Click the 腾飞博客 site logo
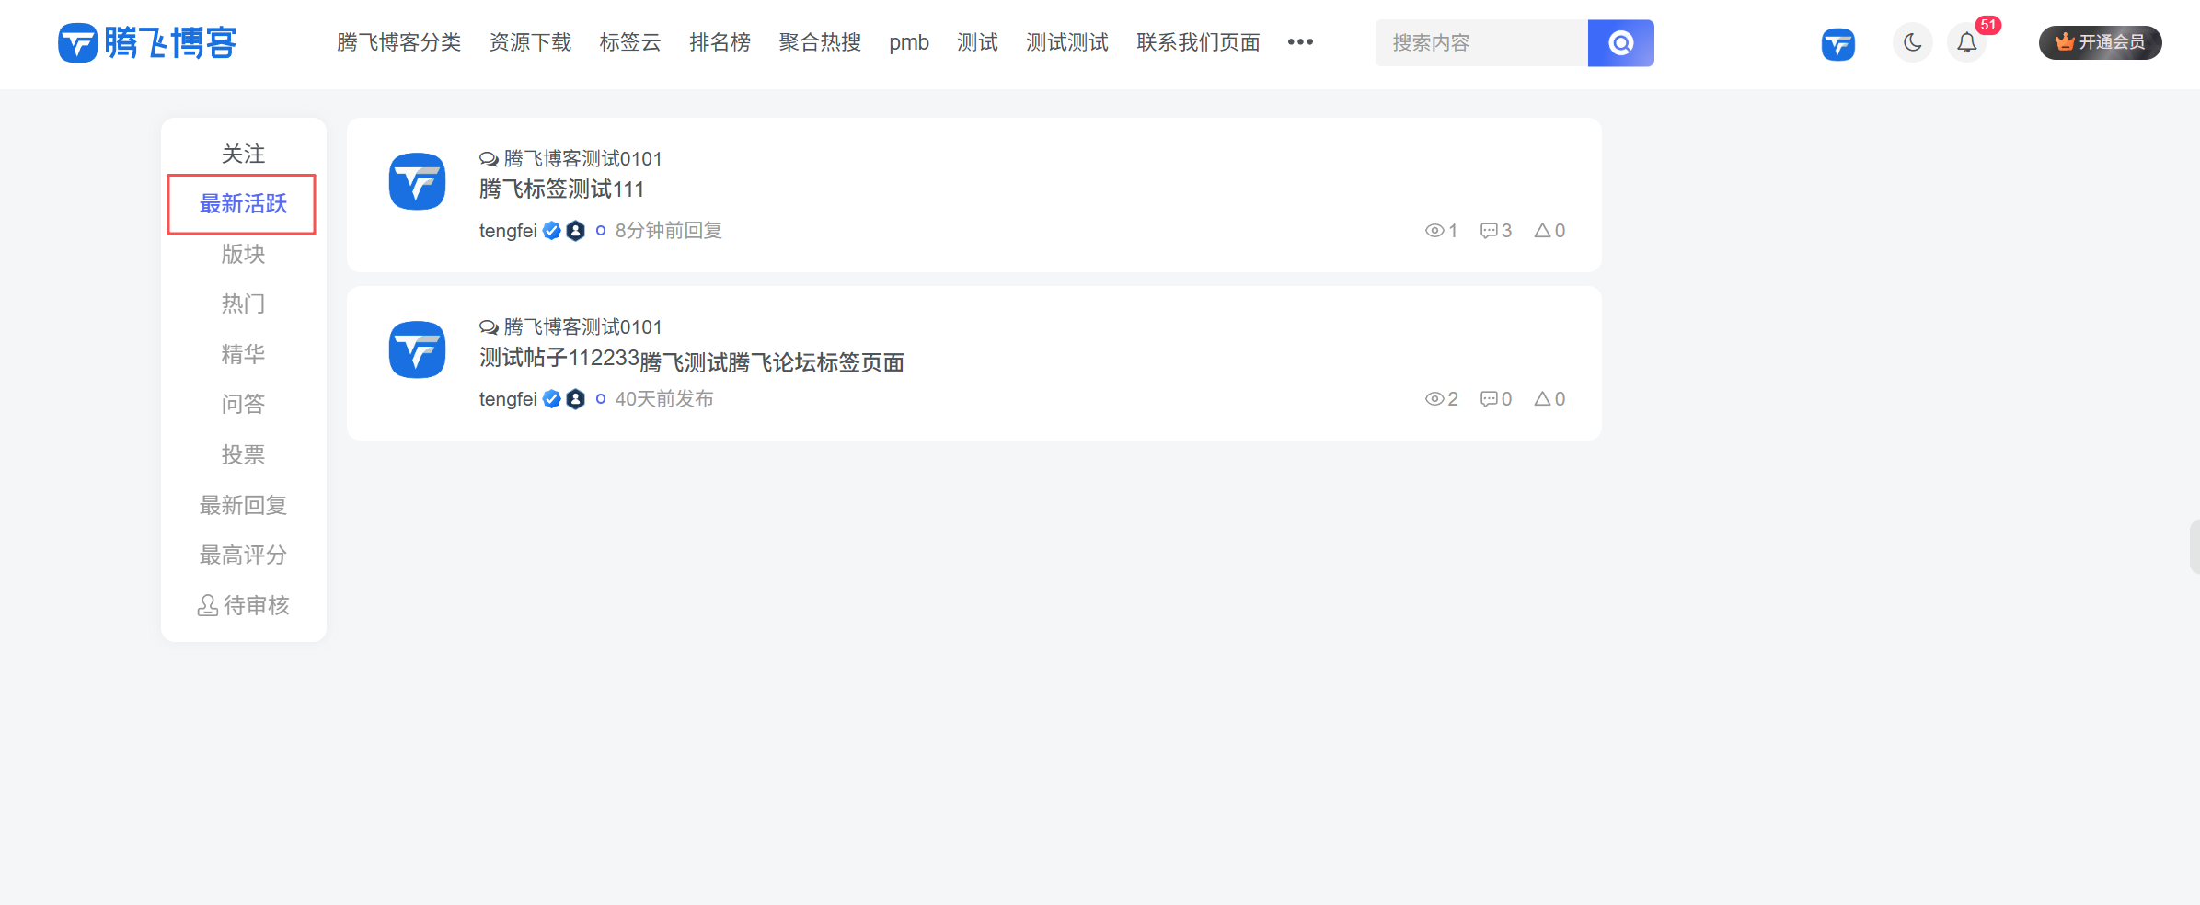The width and height of the screenshot is (2200, 905). [147, 43]
